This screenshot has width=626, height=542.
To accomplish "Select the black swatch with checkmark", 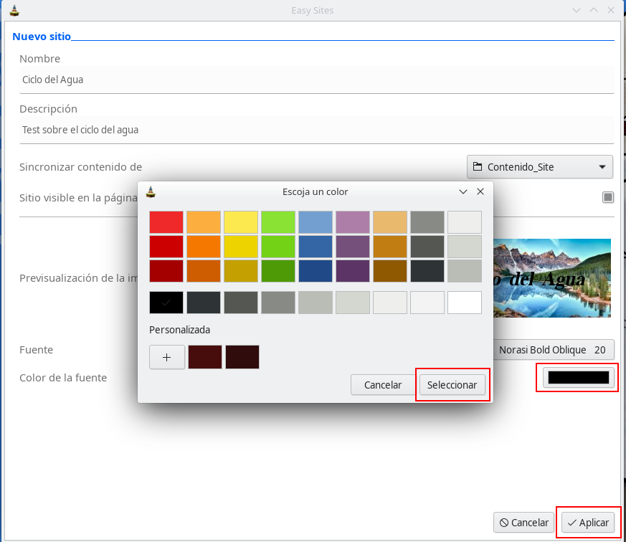I will 166,303.
